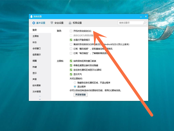Screen dimensions: 174x131
Task: Select 登录 in the sidebar
Action: click(40, 30)
